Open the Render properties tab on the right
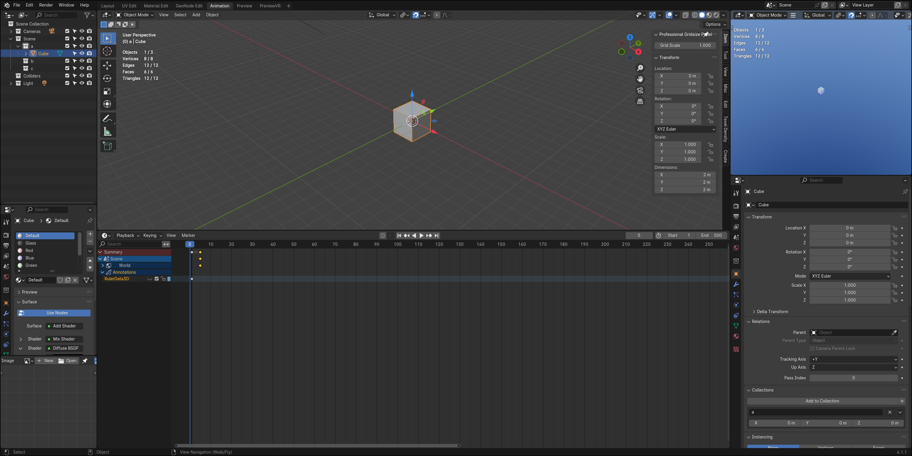Image resolution: width=912 pixels, height=456 pixels. pyautogui.click(x=736, y=206)
